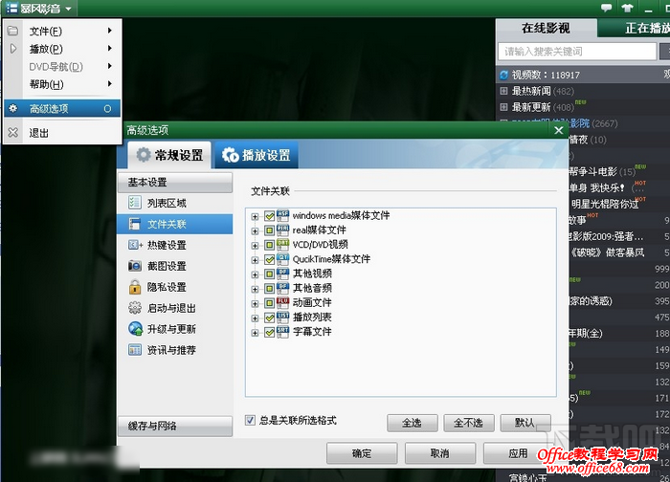Open the 文件(F) menu item
The height and width of the screenshot is (482, 670).
(x=62, y=31)
